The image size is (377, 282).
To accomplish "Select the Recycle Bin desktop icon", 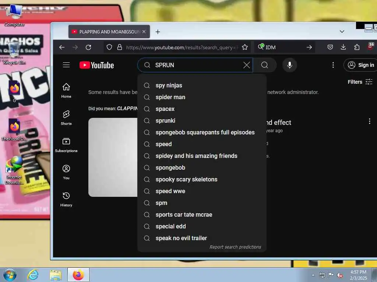I will coord(14,53).
